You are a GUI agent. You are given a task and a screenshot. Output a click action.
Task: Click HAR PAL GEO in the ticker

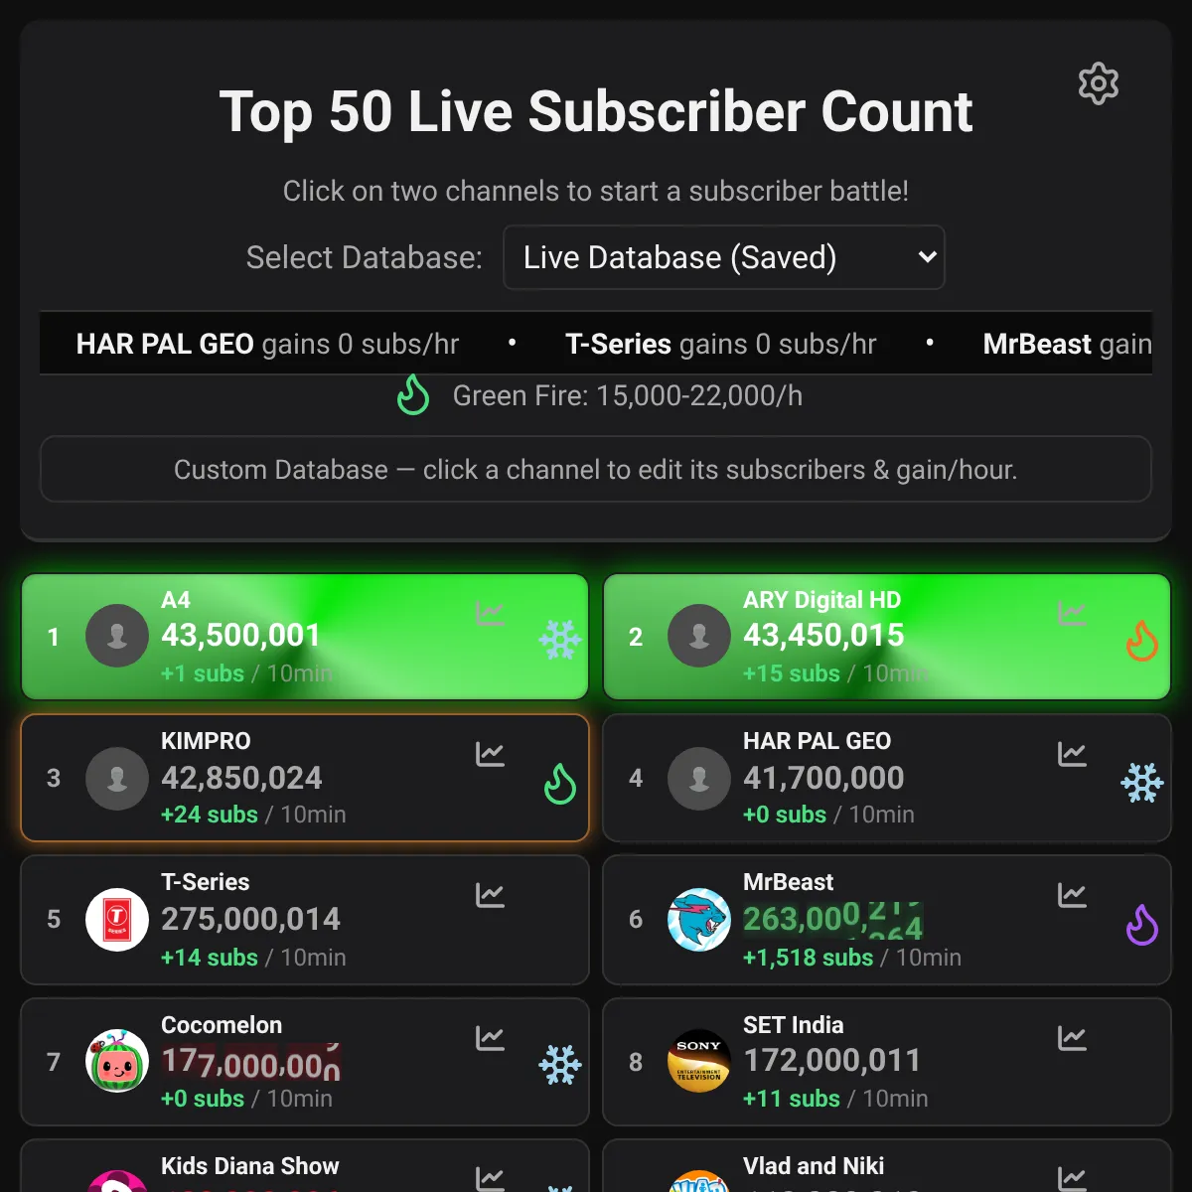point(165,344)
